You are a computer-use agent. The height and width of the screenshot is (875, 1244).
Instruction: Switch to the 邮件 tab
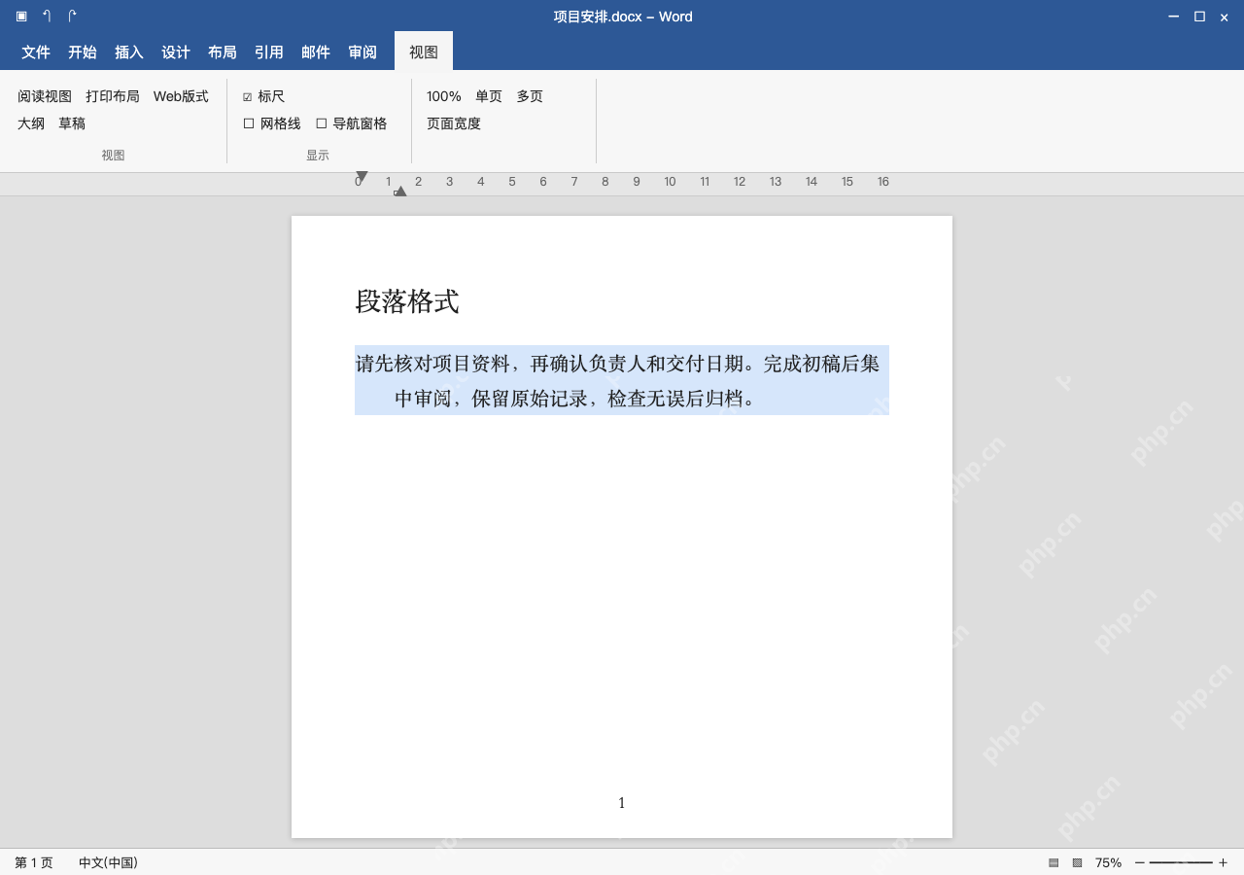tap(316, 52)
